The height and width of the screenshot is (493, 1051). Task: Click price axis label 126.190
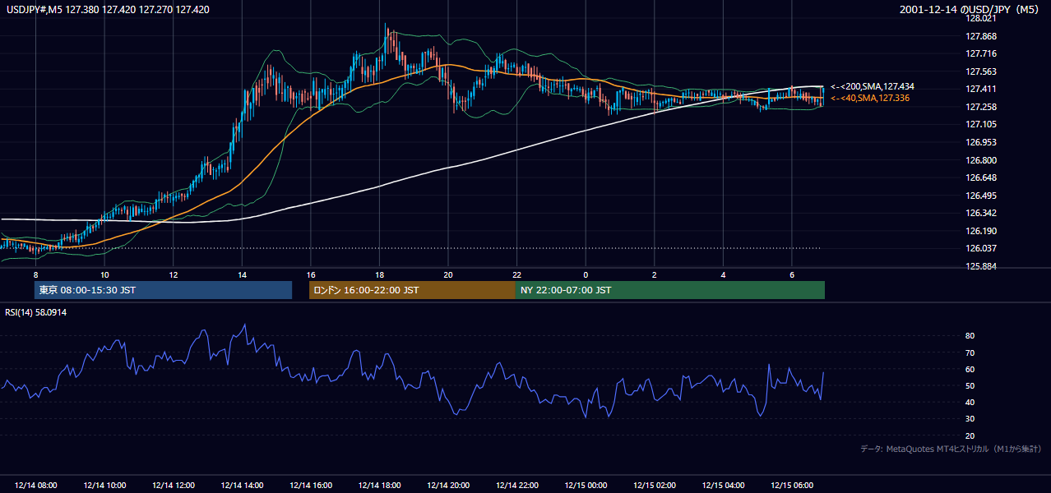pos(981,231)
